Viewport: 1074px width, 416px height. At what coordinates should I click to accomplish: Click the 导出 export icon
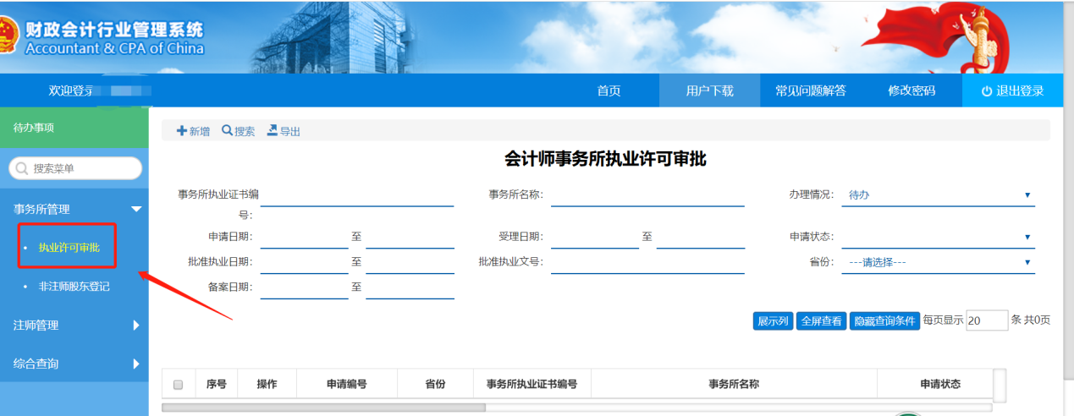tap(273, 130)
